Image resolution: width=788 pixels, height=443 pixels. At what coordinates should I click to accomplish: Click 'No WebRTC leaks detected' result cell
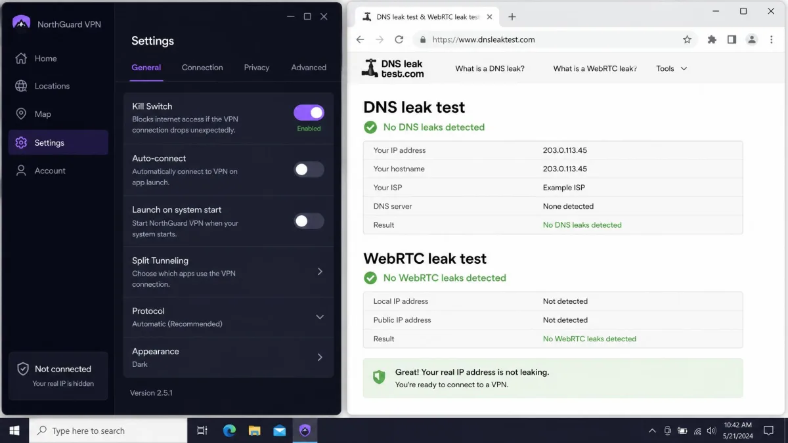[x=589, y=339]
